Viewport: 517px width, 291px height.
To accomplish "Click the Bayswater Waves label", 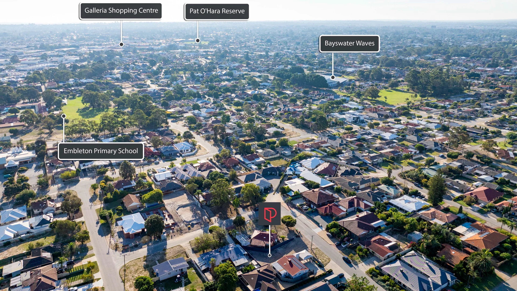I will [x=349, y=44].
